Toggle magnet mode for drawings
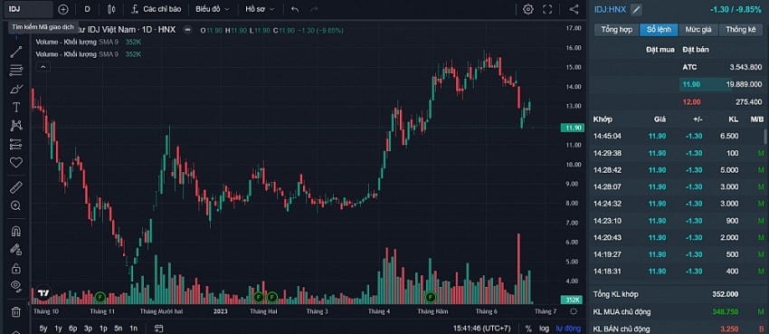 click(x=16, y=231)
